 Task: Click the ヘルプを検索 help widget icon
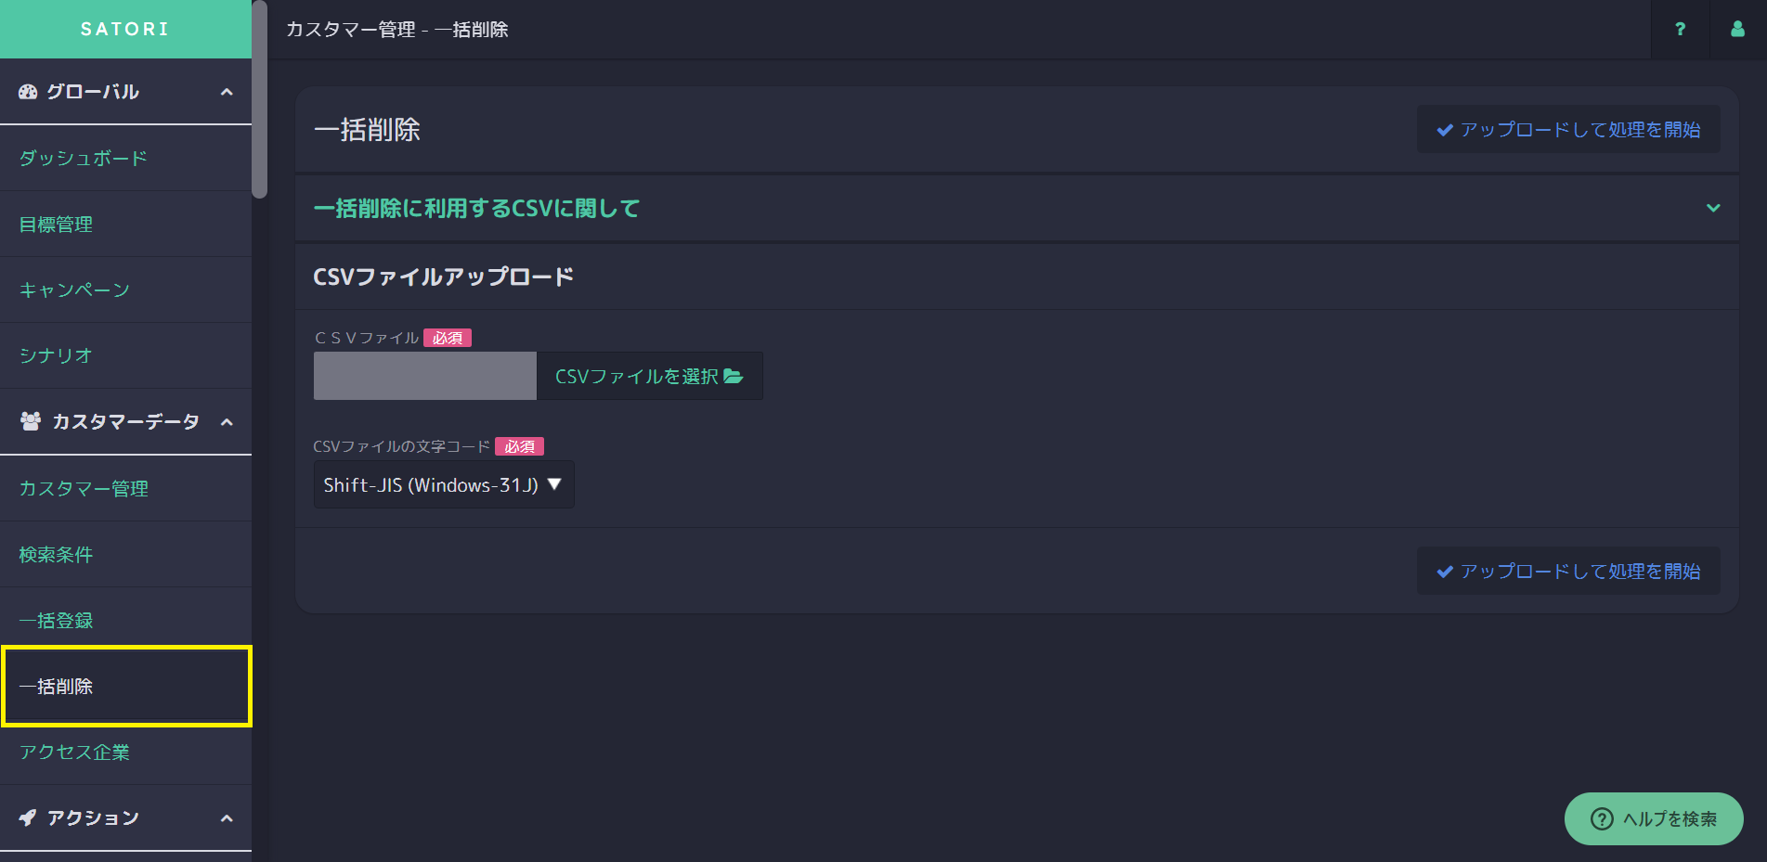point(1602,818)
